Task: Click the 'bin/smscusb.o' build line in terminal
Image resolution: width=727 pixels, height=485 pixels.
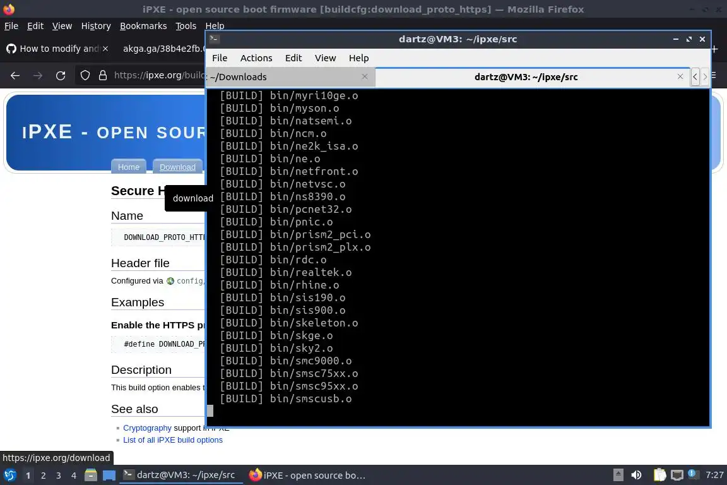Action: click(286, 398)
